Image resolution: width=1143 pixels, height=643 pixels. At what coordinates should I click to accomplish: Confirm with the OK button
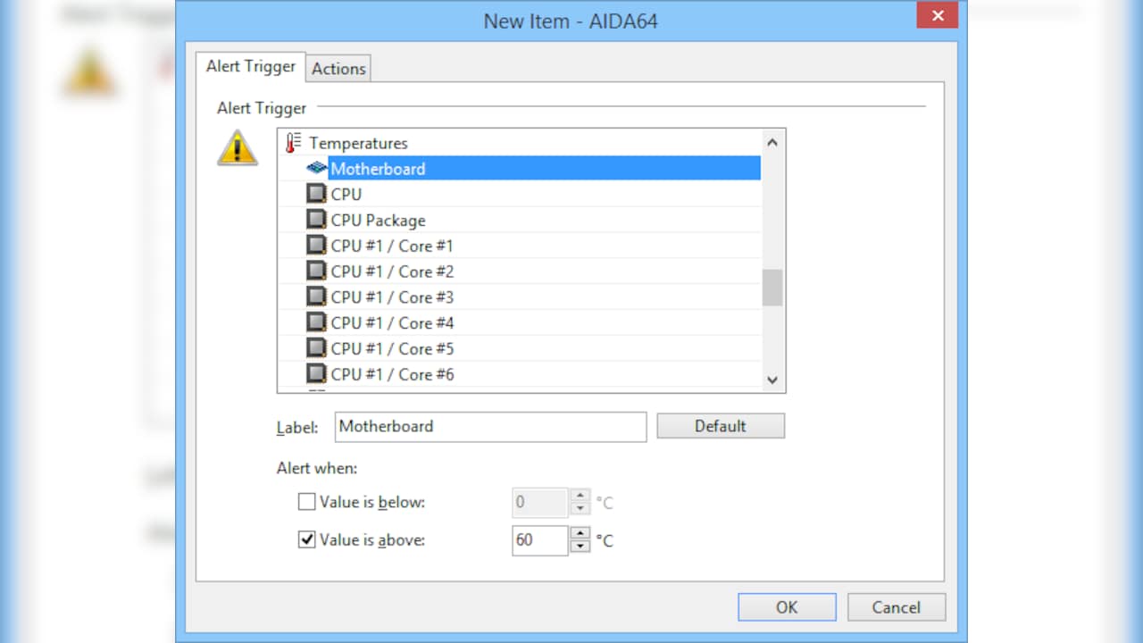(x=787, y=607)
